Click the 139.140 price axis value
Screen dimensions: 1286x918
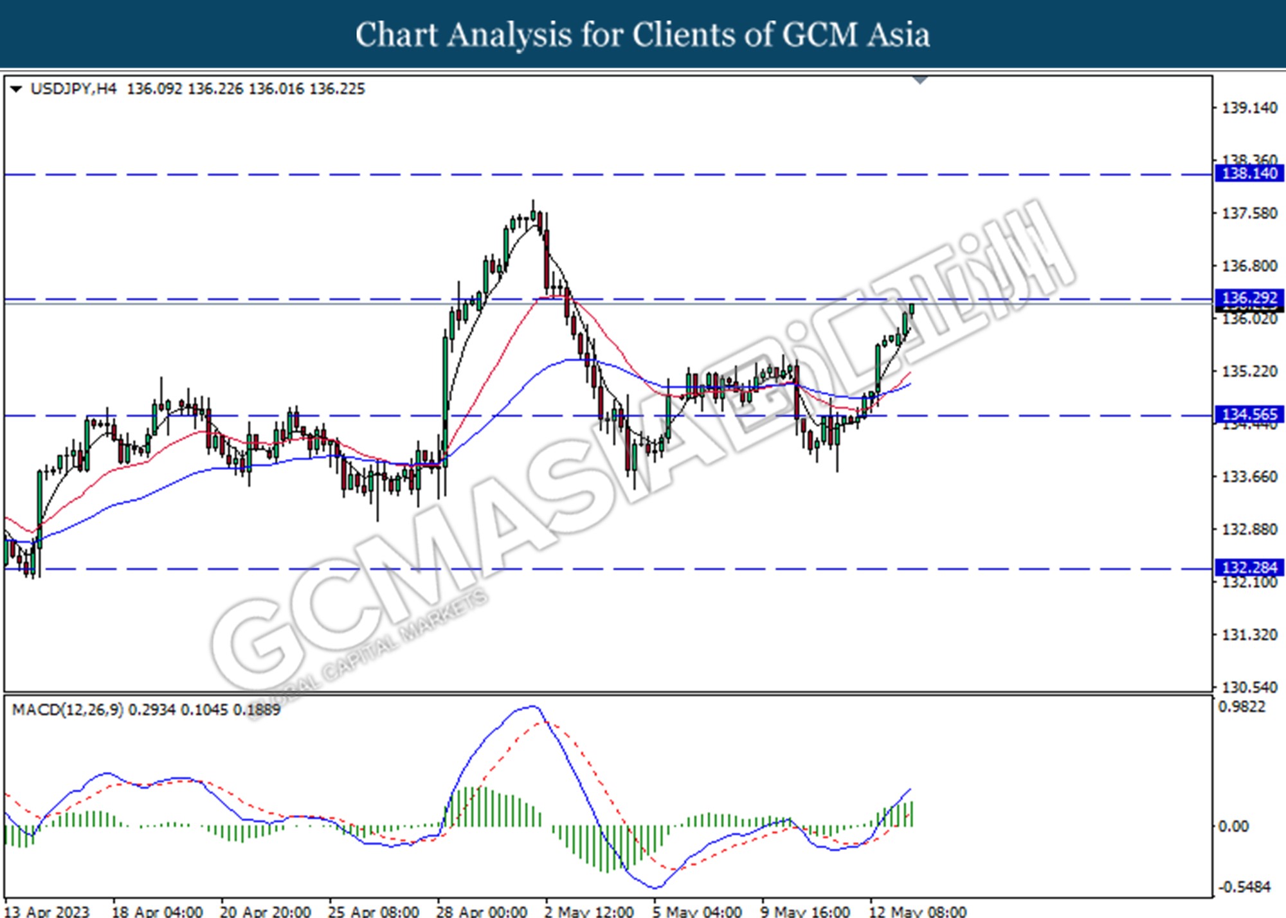1249,108
